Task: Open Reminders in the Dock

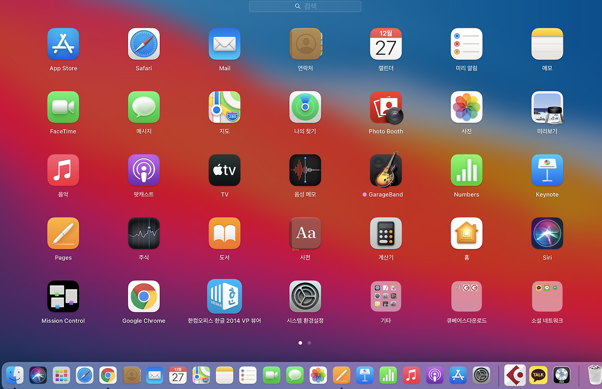Action: tap(248, 375)
